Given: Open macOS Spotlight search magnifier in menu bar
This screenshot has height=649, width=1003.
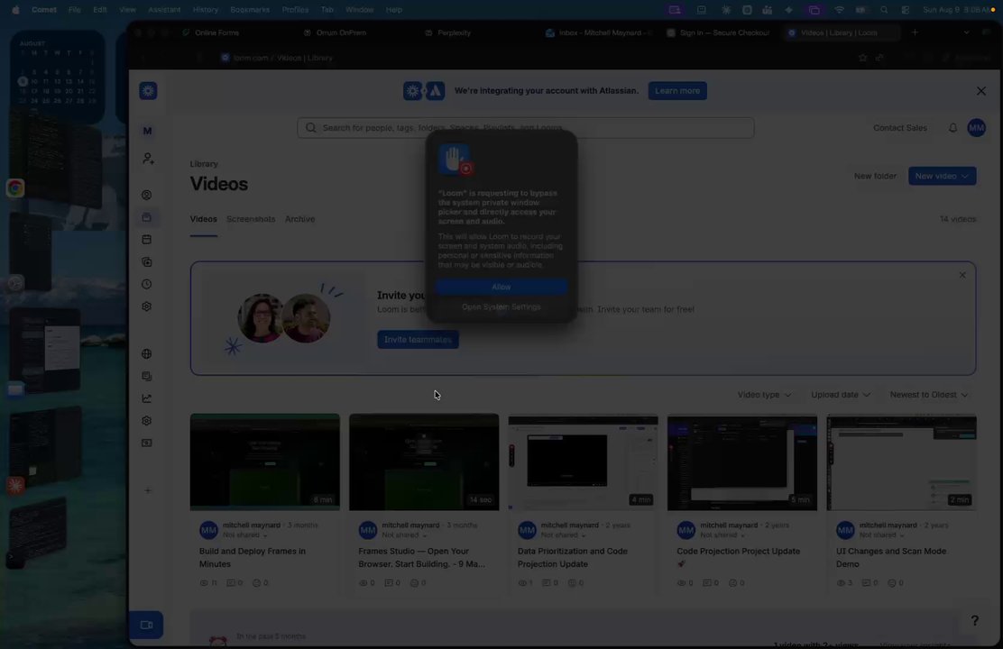Looking at the screenshot, I should pyautogui.click(x=883, y=10).
